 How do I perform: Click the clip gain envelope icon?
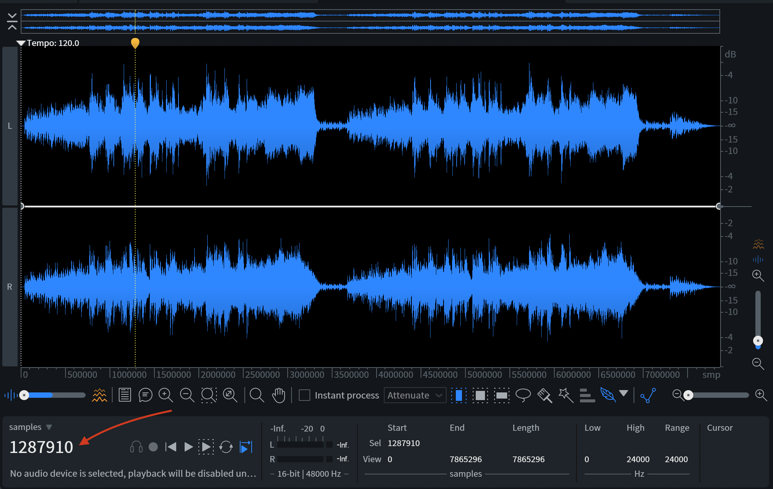[x=648, y=395]
